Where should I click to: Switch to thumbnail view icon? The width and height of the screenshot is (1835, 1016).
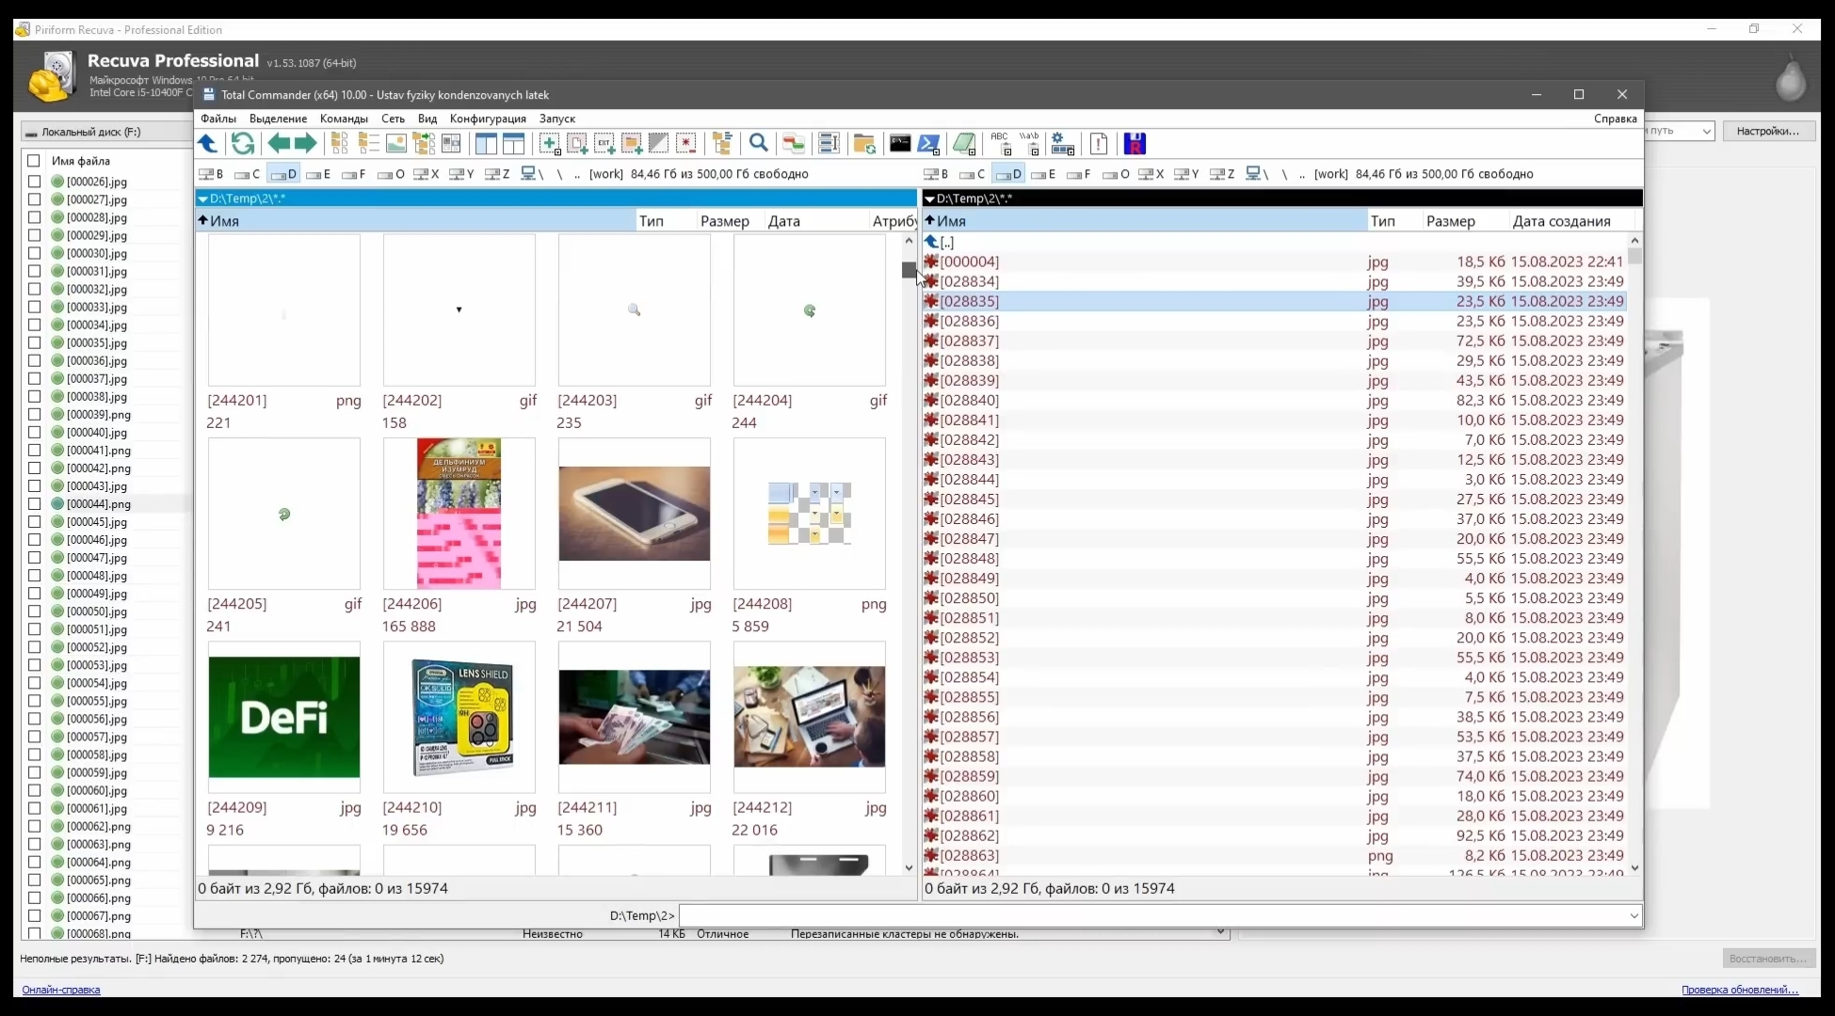[x=396, y=144]
